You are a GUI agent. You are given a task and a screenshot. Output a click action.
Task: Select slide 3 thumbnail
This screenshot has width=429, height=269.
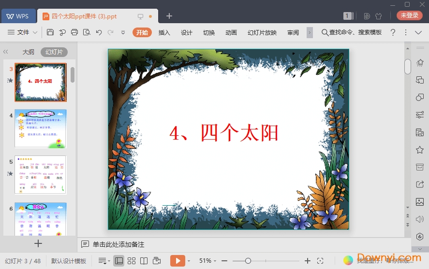(x=41, y=82)
